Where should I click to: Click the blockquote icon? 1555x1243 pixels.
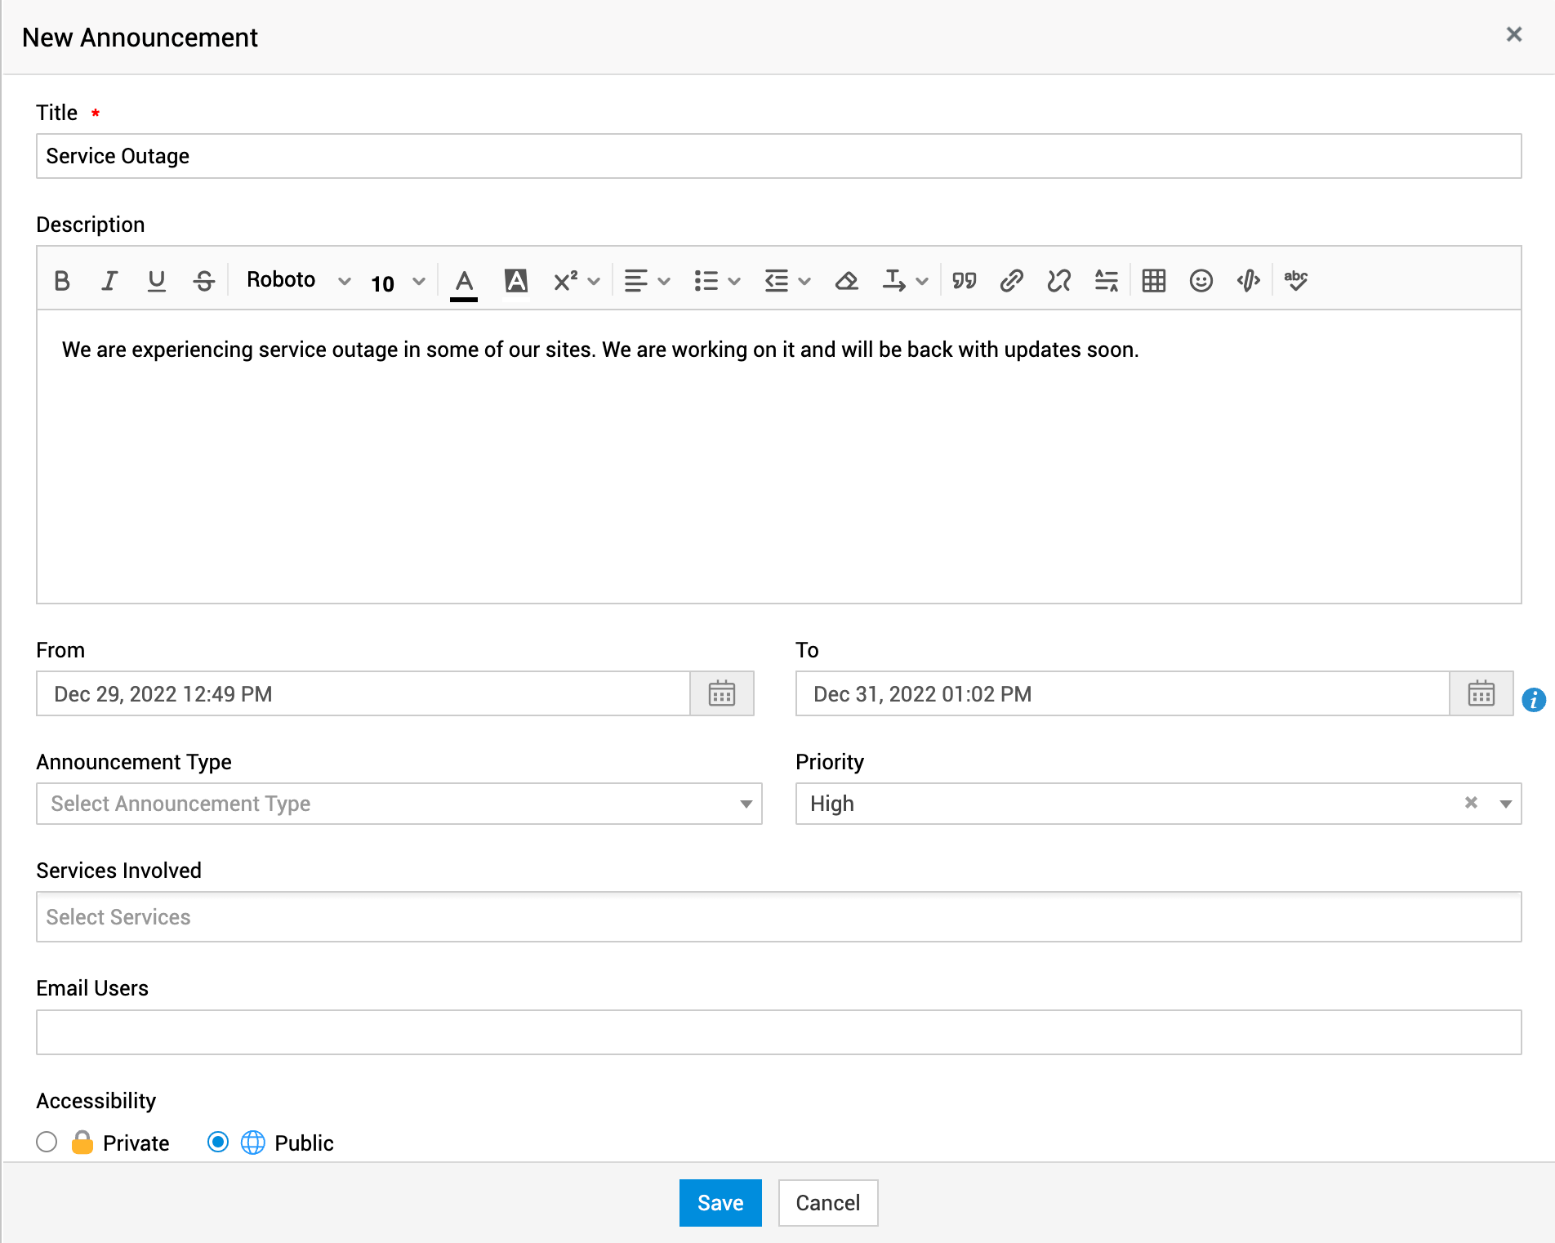tap(964, 281)
